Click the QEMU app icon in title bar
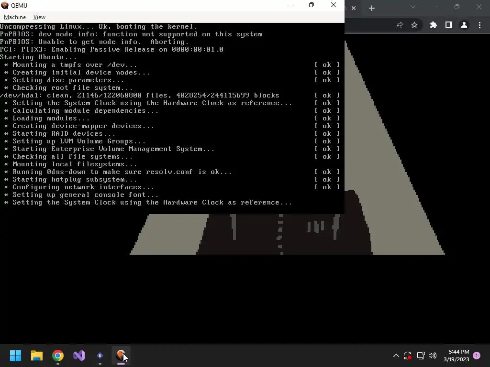Image resolution: width=490 pixels, height=367 pixels. [x=5, y=5]
